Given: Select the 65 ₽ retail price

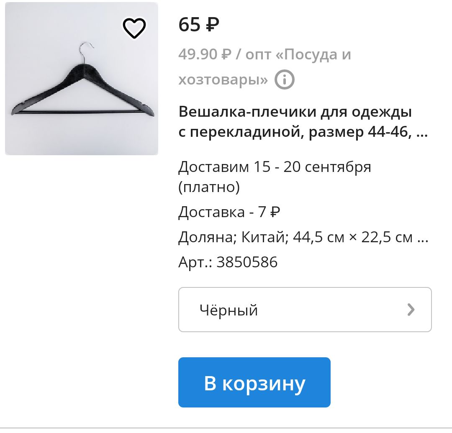Looking at the screenshot, I should (x=199, y=24).
